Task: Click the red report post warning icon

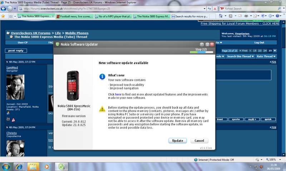Action: coord(13,120)
